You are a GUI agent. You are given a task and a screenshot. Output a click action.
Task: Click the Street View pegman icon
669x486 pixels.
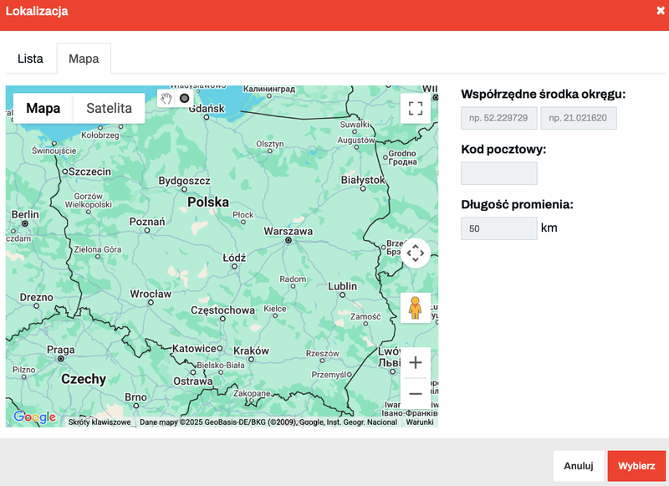tap(416, 308)
